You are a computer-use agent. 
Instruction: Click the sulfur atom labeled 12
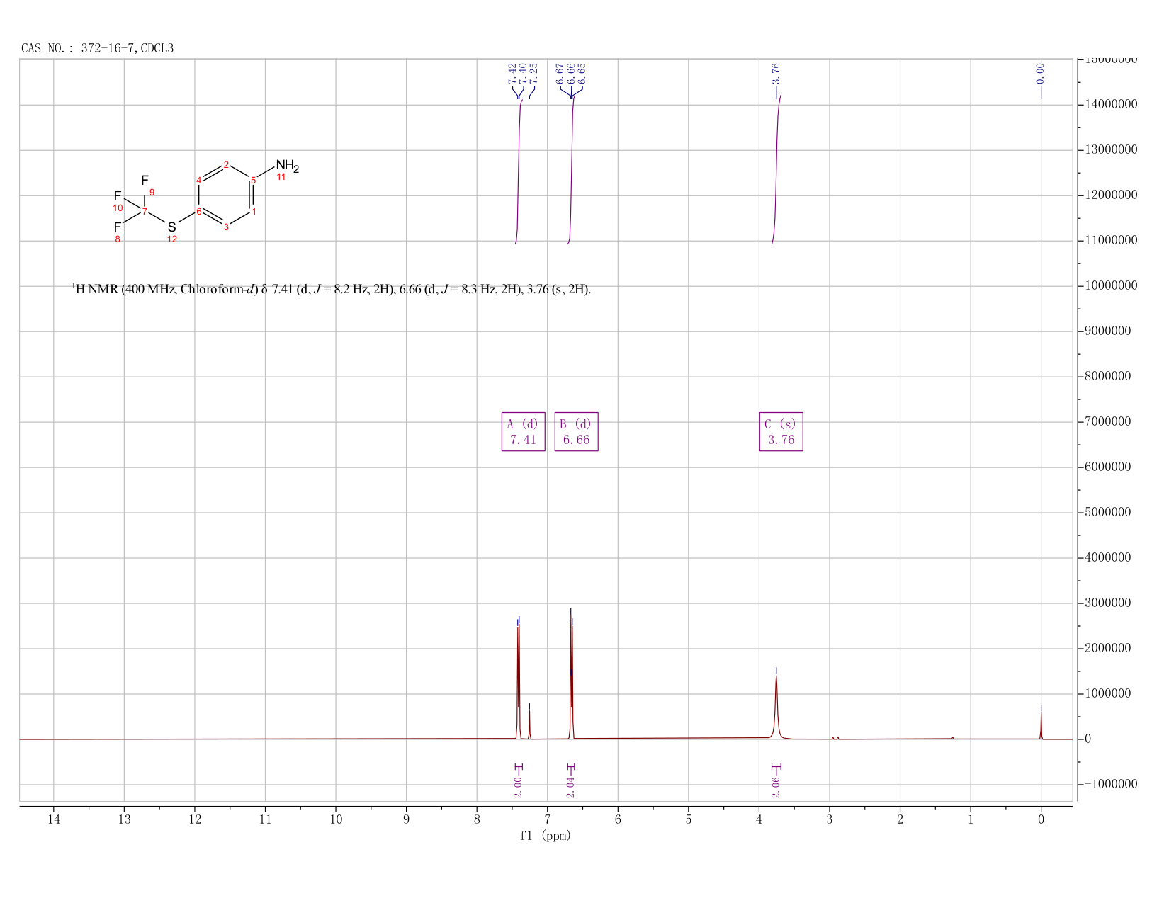tap(171, 227)
